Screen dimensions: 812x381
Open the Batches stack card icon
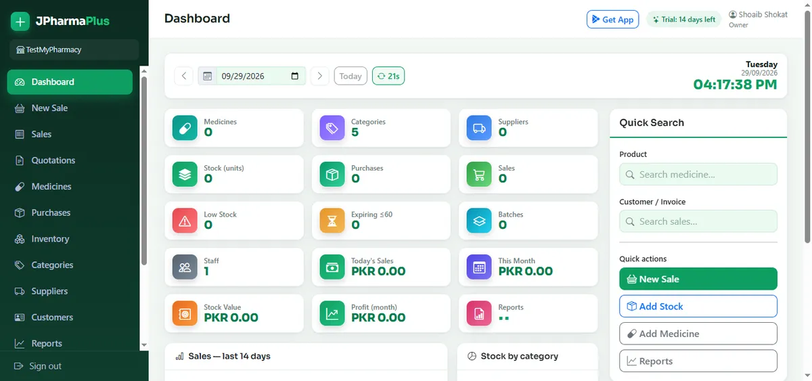tap(479, 221)
